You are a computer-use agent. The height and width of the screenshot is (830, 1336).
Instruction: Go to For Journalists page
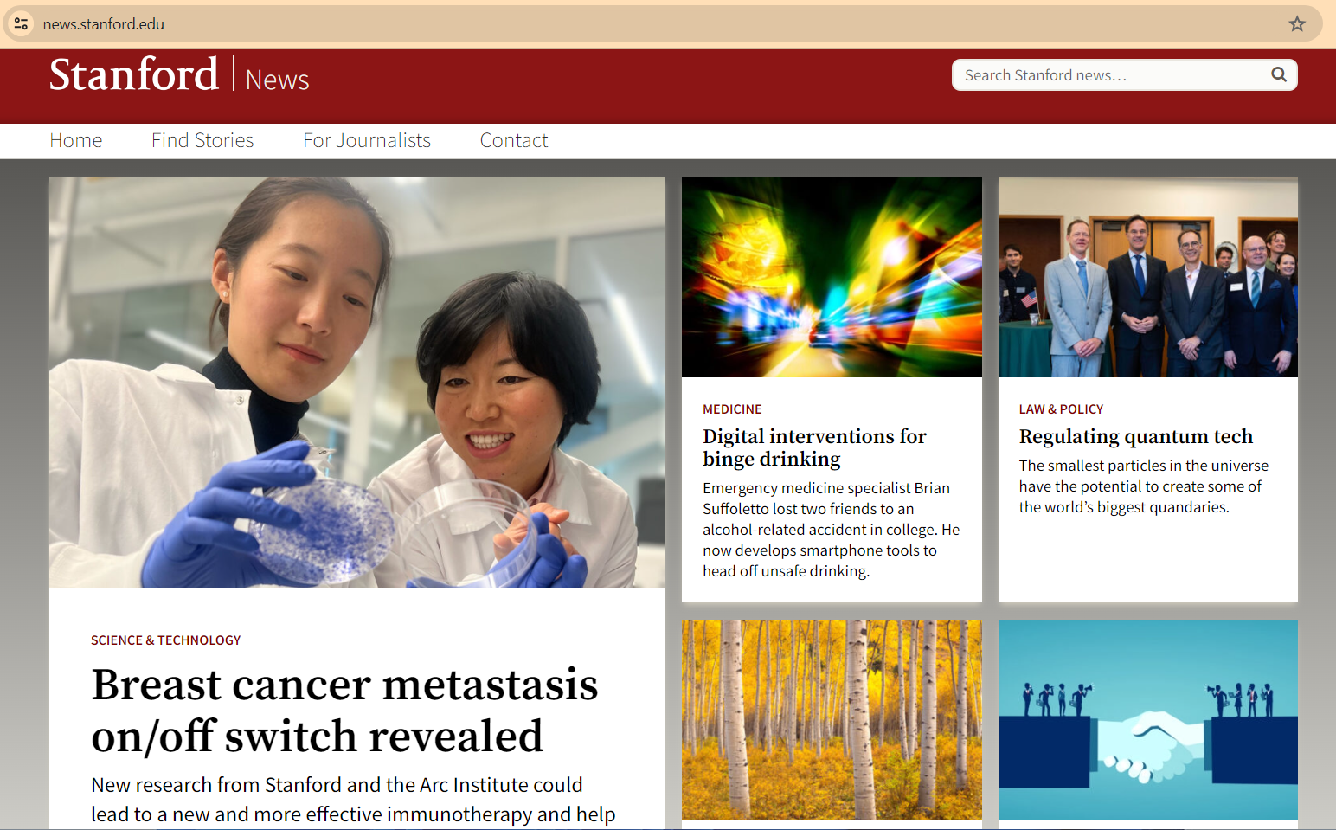(x=367, y=140)
